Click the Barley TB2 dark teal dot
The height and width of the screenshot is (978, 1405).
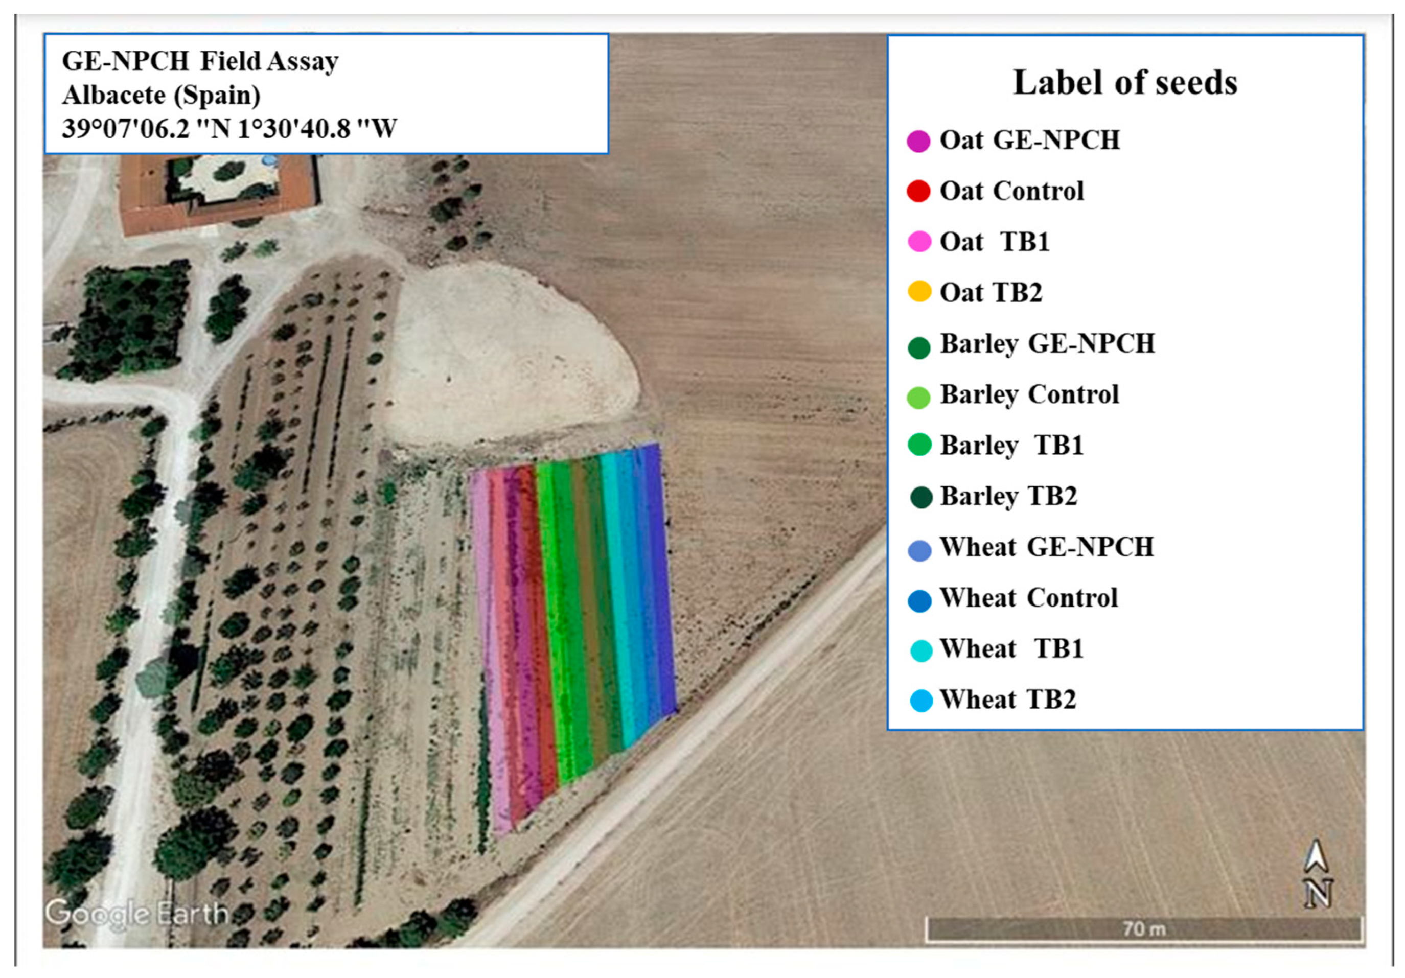(922, 497)
